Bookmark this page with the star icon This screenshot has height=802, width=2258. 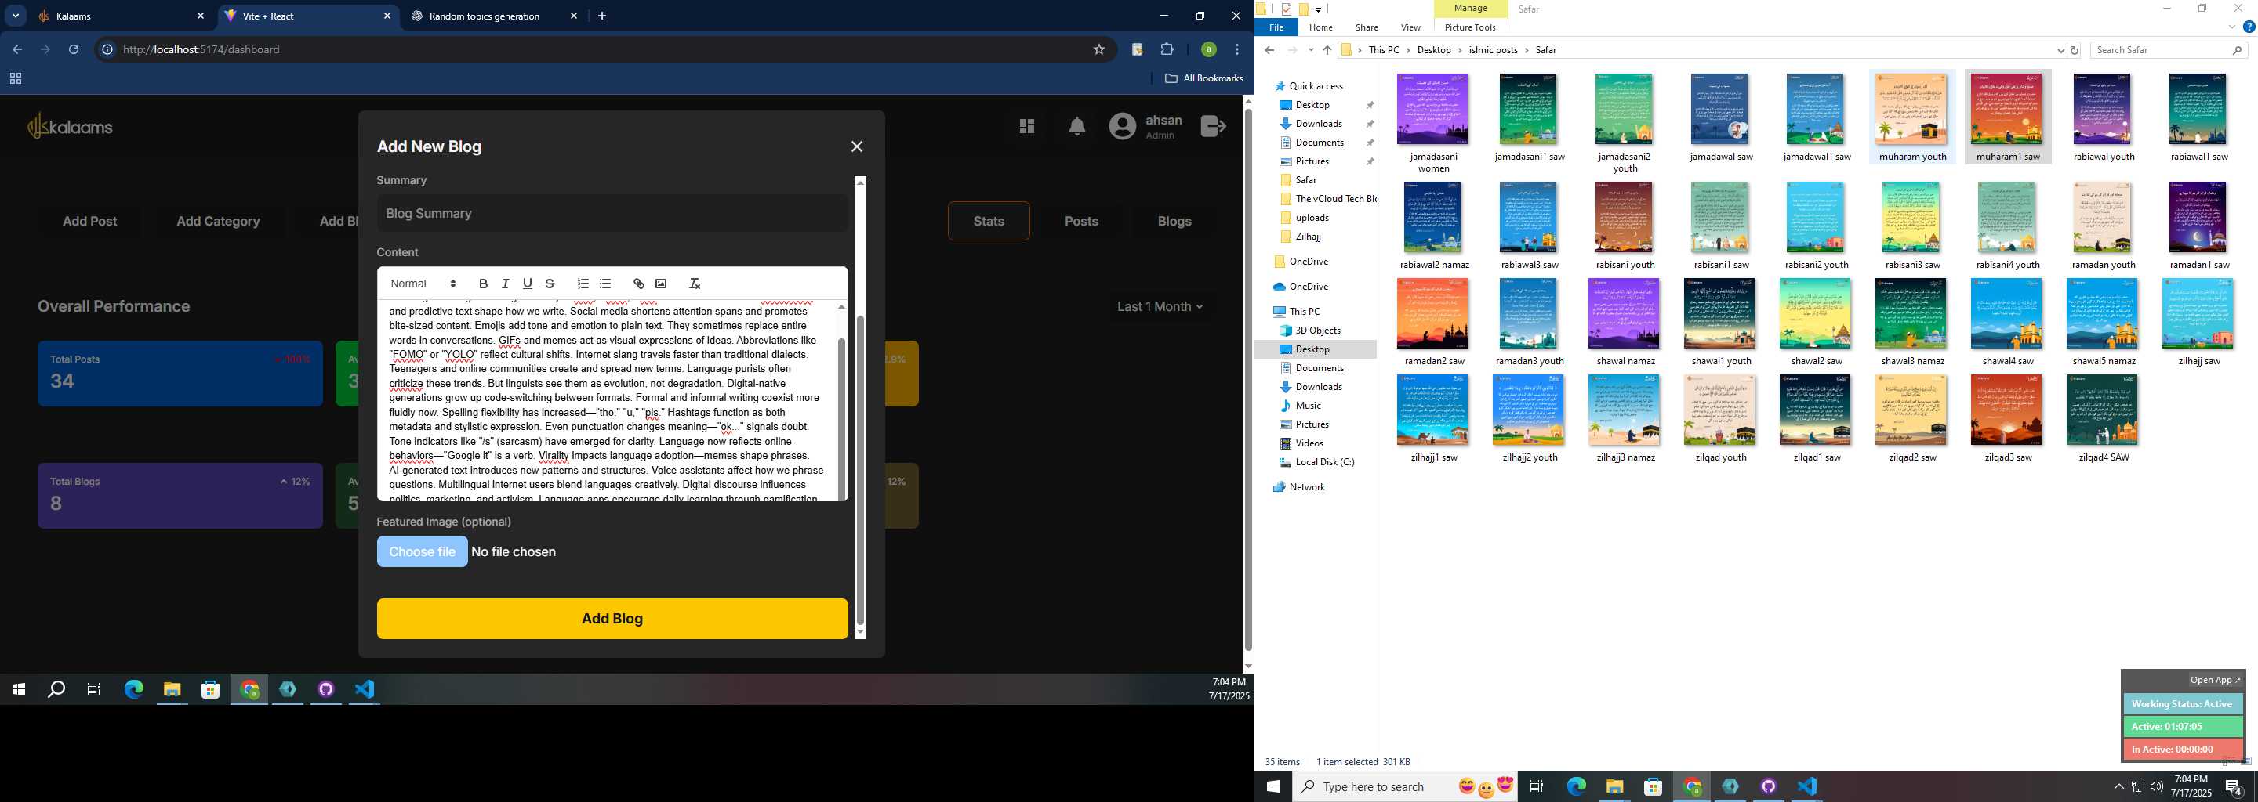tap(1099, 49)
